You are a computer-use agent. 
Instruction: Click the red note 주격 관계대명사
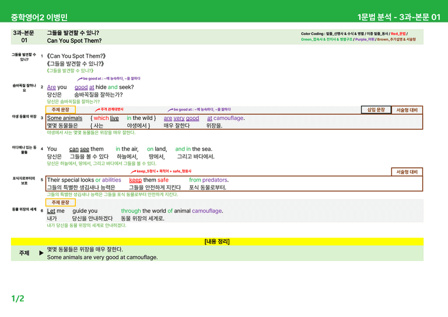pyautogui.click(x=112, y=110)
